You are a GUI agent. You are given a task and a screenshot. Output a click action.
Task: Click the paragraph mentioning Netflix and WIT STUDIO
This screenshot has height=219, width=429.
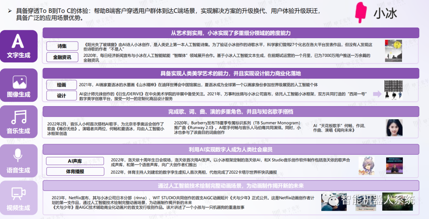183,200
